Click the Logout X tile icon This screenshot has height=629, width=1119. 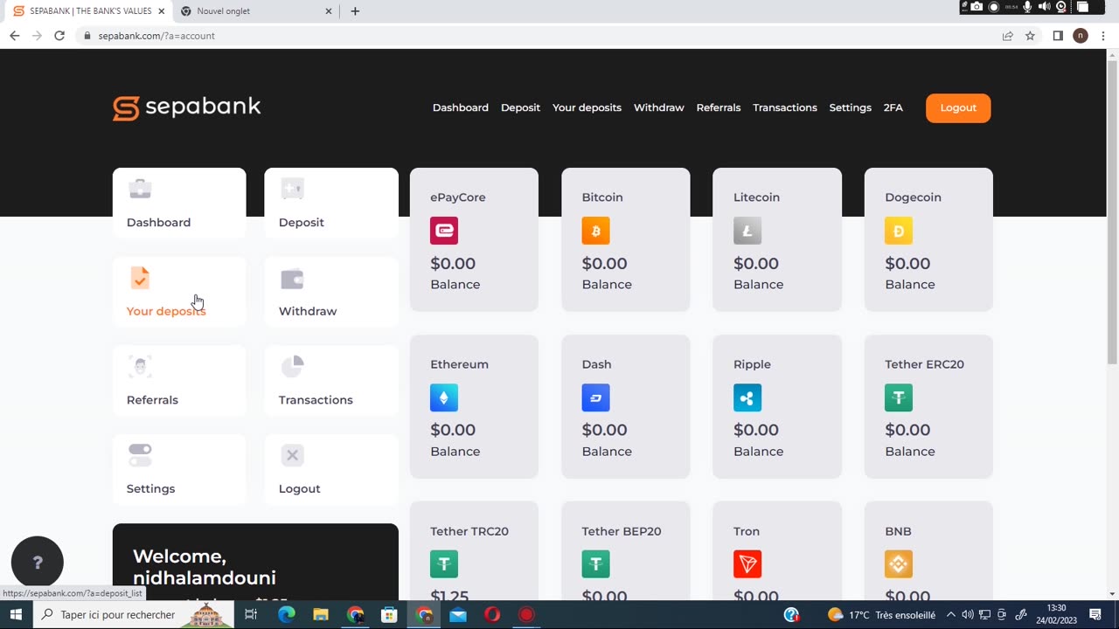tap(292, 455)
